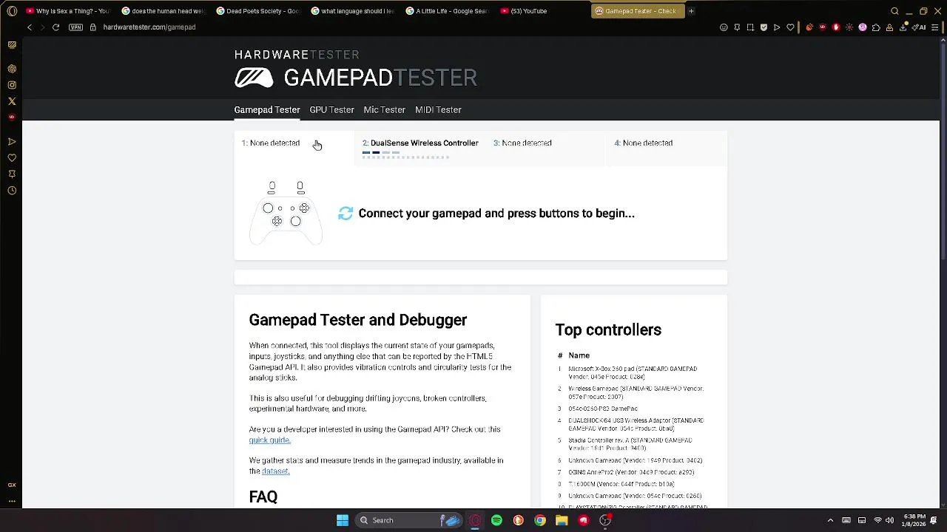Click the HardwareTester GamepadTester logo

click(356, 69)
